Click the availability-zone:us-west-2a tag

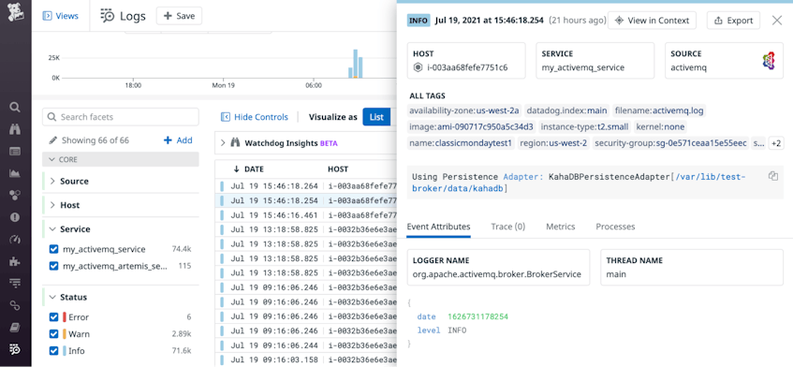coord(464,110)
